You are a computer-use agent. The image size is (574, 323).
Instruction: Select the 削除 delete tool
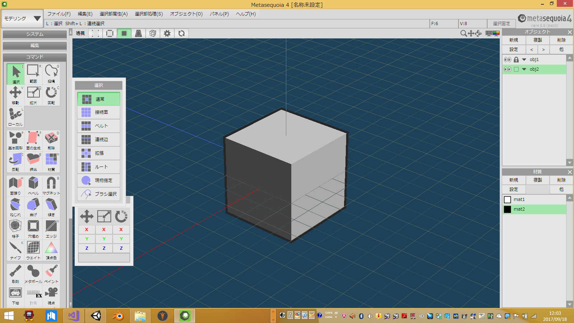[x=51, y=141]
